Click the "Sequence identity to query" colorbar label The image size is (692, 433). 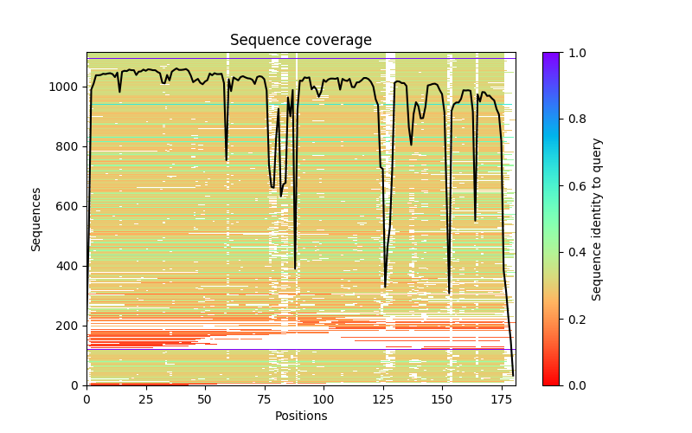[597, 218]
